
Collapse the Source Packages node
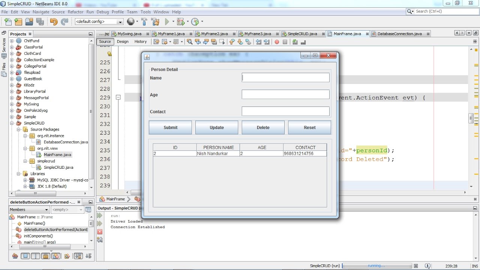click(x=18, y=129)
